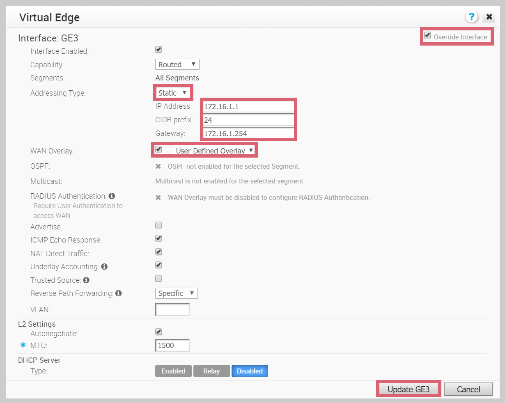Click Underlay Accounting info icon
The width and height of the screenshot is (505, 403).
tap(104, 267)
